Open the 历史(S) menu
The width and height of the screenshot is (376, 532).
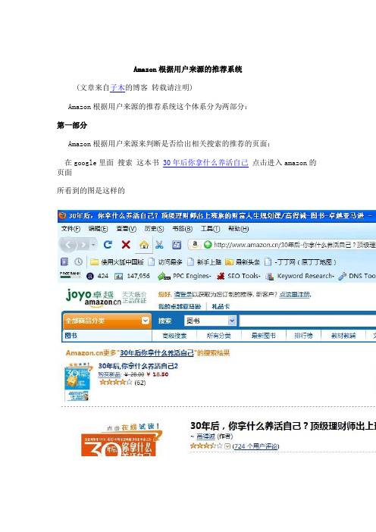[154, 229]
